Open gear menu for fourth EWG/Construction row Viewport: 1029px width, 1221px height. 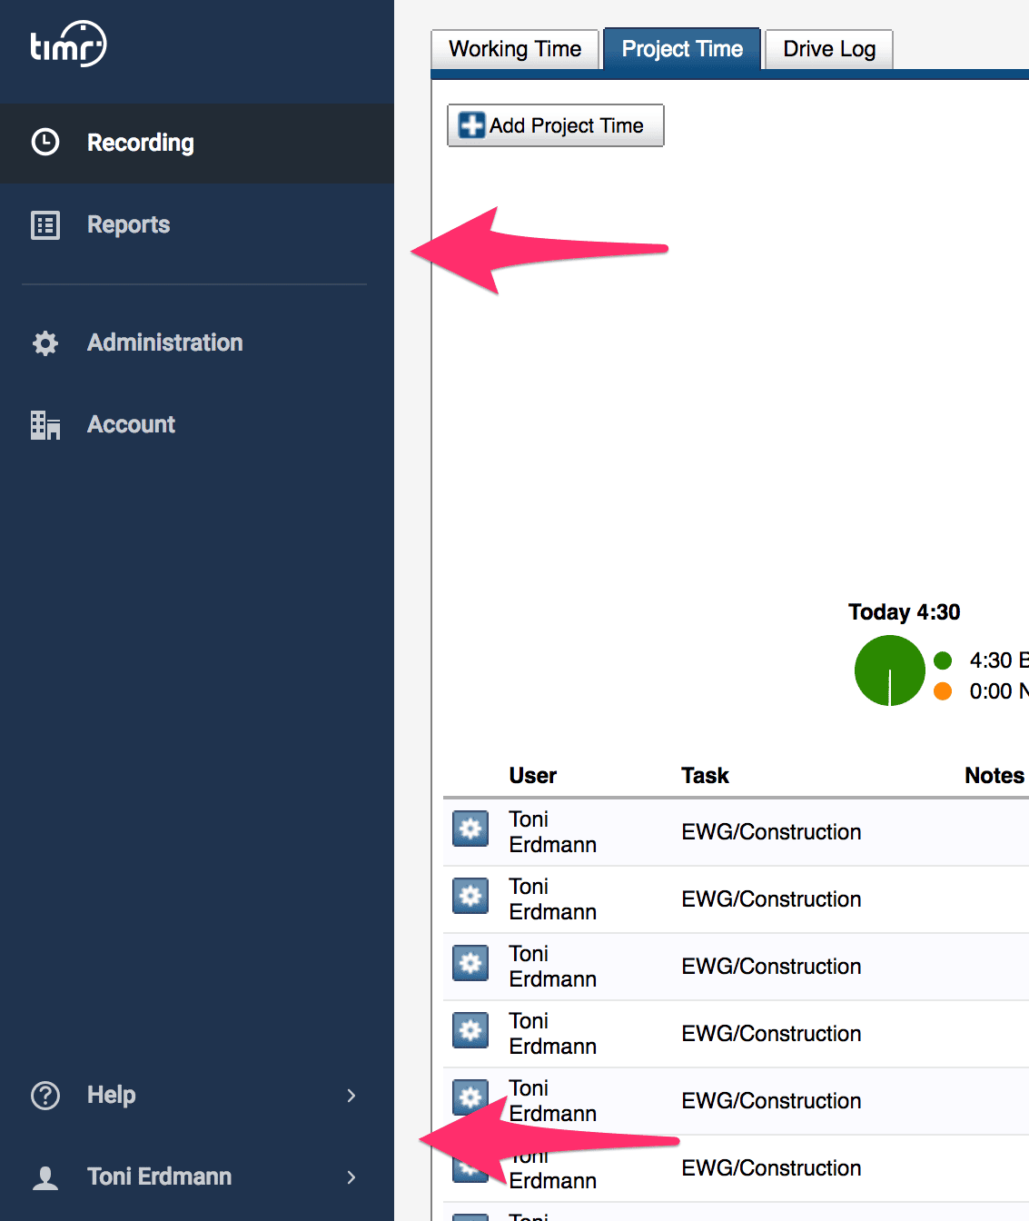point(470,1030)
